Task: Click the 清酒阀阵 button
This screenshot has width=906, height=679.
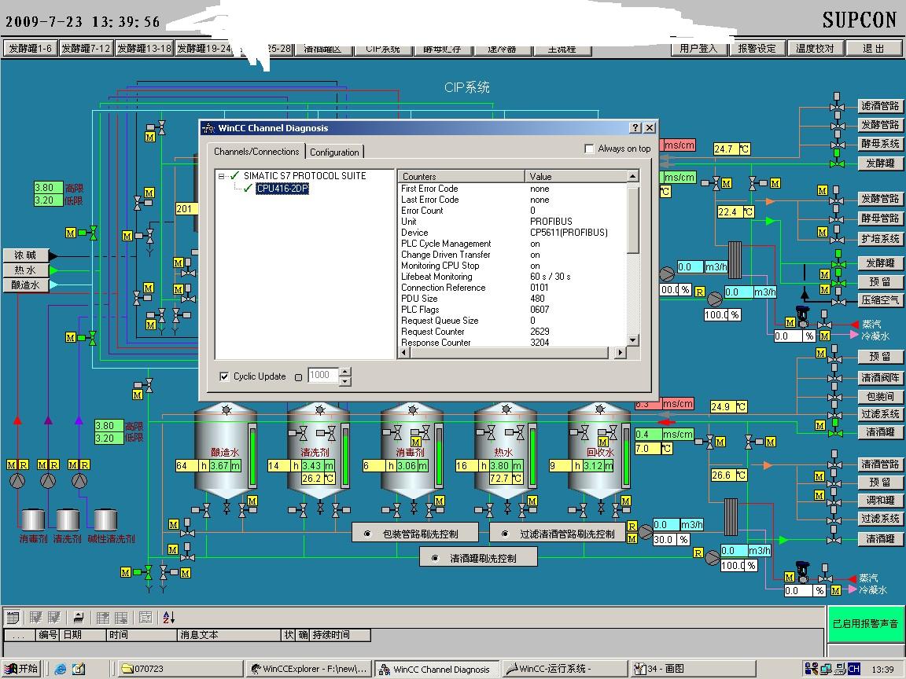Action: (880, 377)
